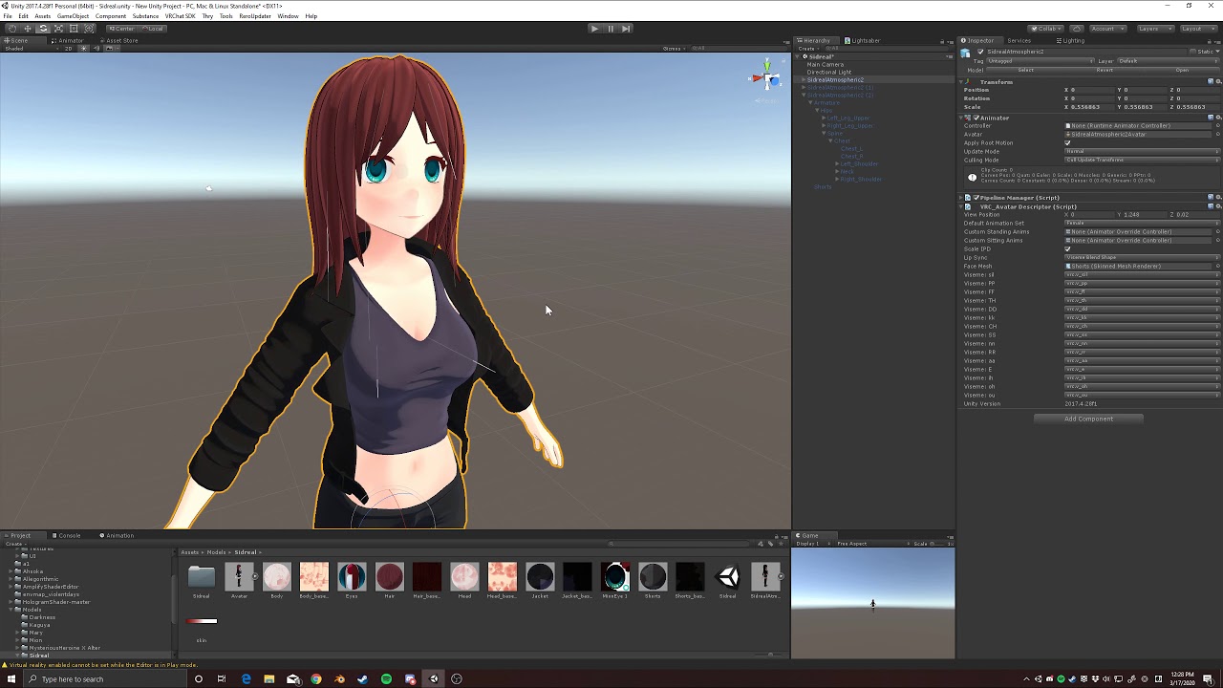This screenshot has width=1223, height=688.
Task: Collapse the Armature hierarchy node
Action: point(810,103)
